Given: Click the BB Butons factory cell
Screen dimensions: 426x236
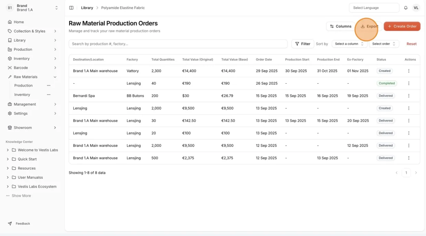Looking at the screenshot, I should click(135, 96).
